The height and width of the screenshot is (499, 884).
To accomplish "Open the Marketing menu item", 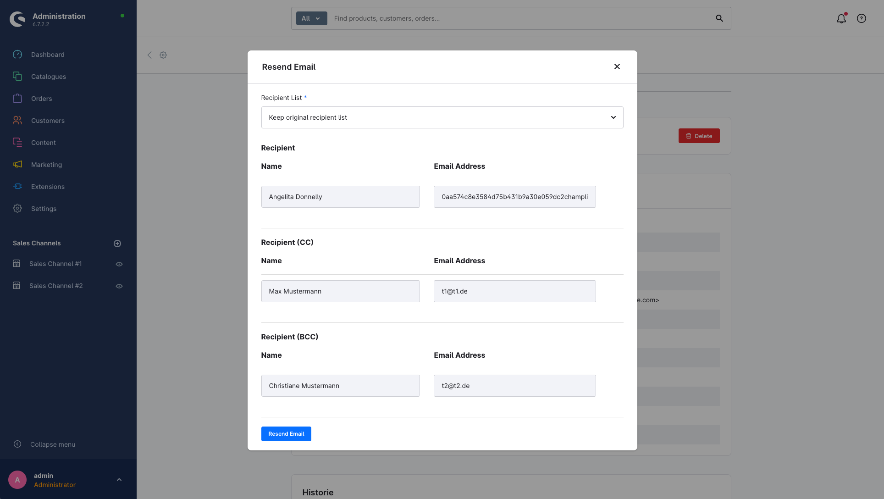I will coord(46,165).
